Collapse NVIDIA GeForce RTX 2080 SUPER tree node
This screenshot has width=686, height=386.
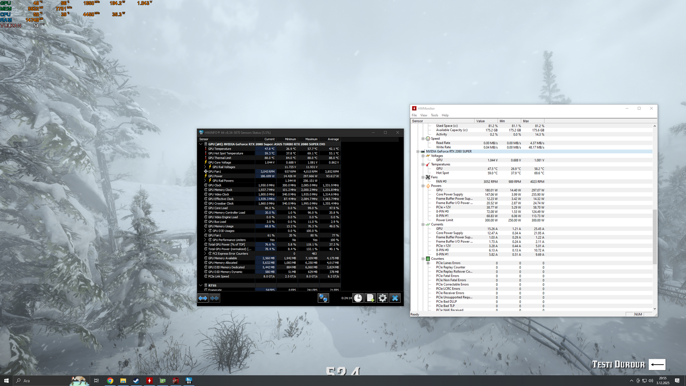[418, 152]
